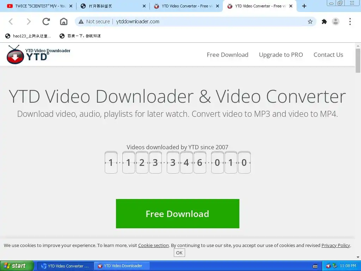
Task: Close the TWICE SCIENTIST YouTube tab
Action: pyautogui.click(x=71, y=6)
